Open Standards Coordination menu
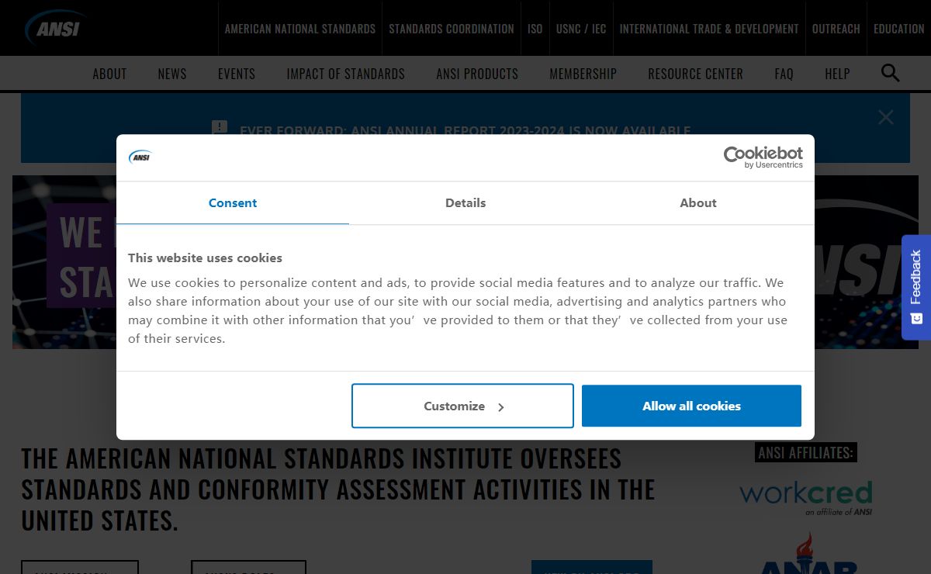931x574 pixels. (452, 29)
